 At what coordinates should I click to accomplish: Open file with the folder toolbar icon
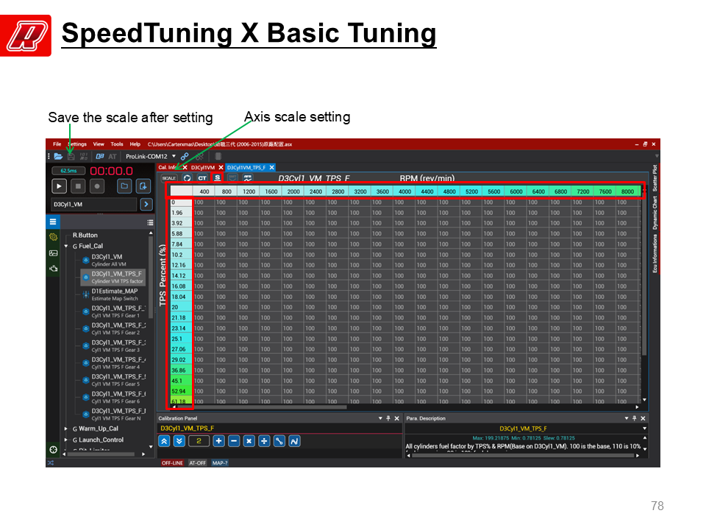(x=59, y=156)
